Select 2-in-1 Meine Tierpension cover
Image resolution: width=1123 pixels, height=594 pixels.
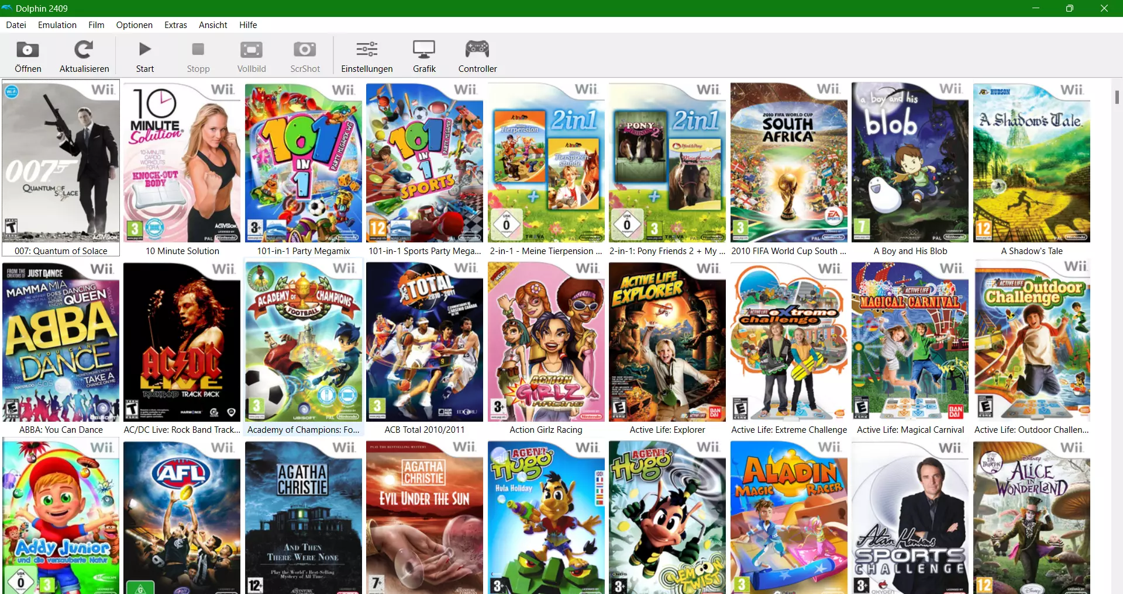pos(546,162)
